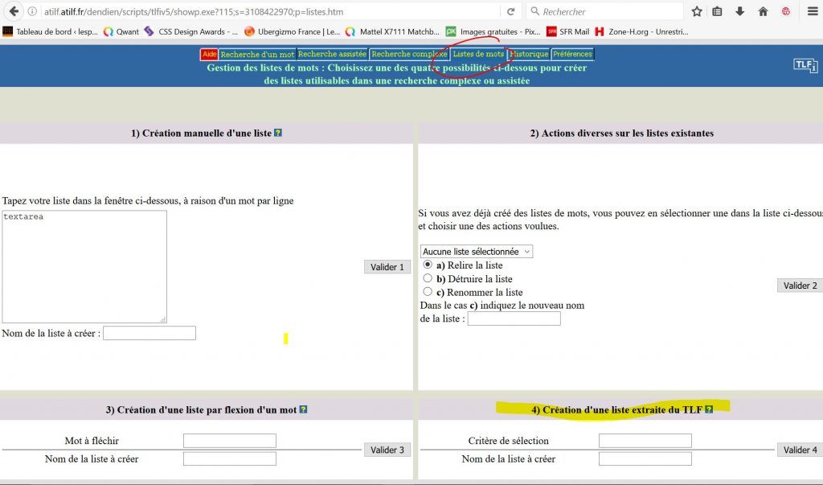Click the 'Mot à fléchir' input field
The image size is (823, 485).
[230, 441]
